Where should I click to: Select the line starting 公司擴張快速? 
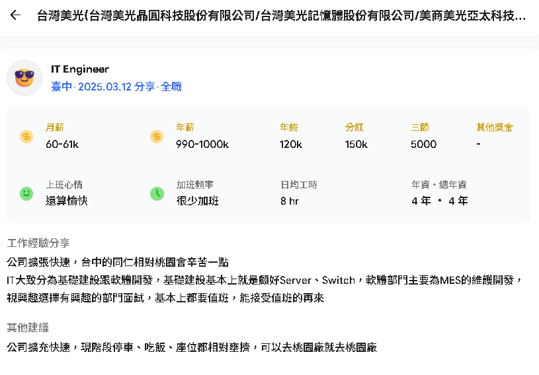[x=118, y=263]
